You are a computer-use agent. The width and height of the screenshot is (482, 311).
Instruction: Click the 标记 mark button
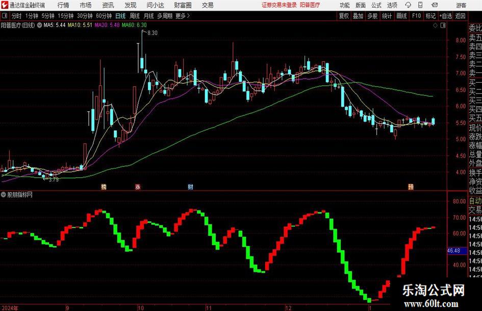pos(430,16)
